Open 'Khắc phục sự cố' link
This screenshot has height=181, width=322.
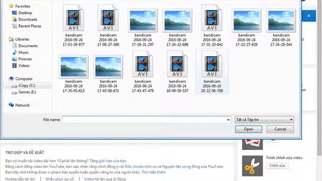point(59,179)
